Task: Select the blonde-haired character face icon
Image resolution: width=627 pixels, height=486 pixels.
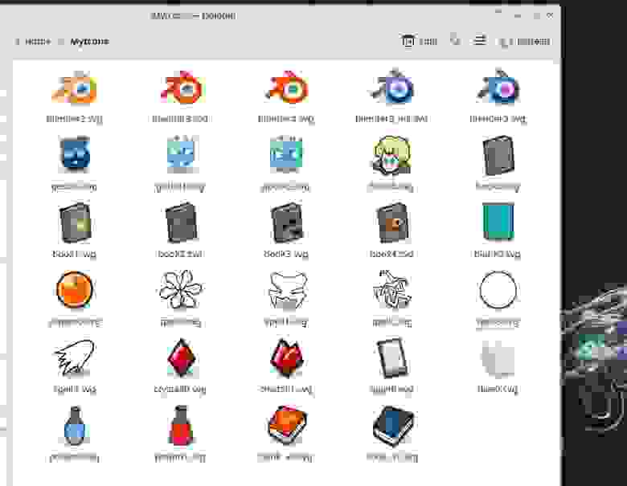Action: [x=392, y=155]
